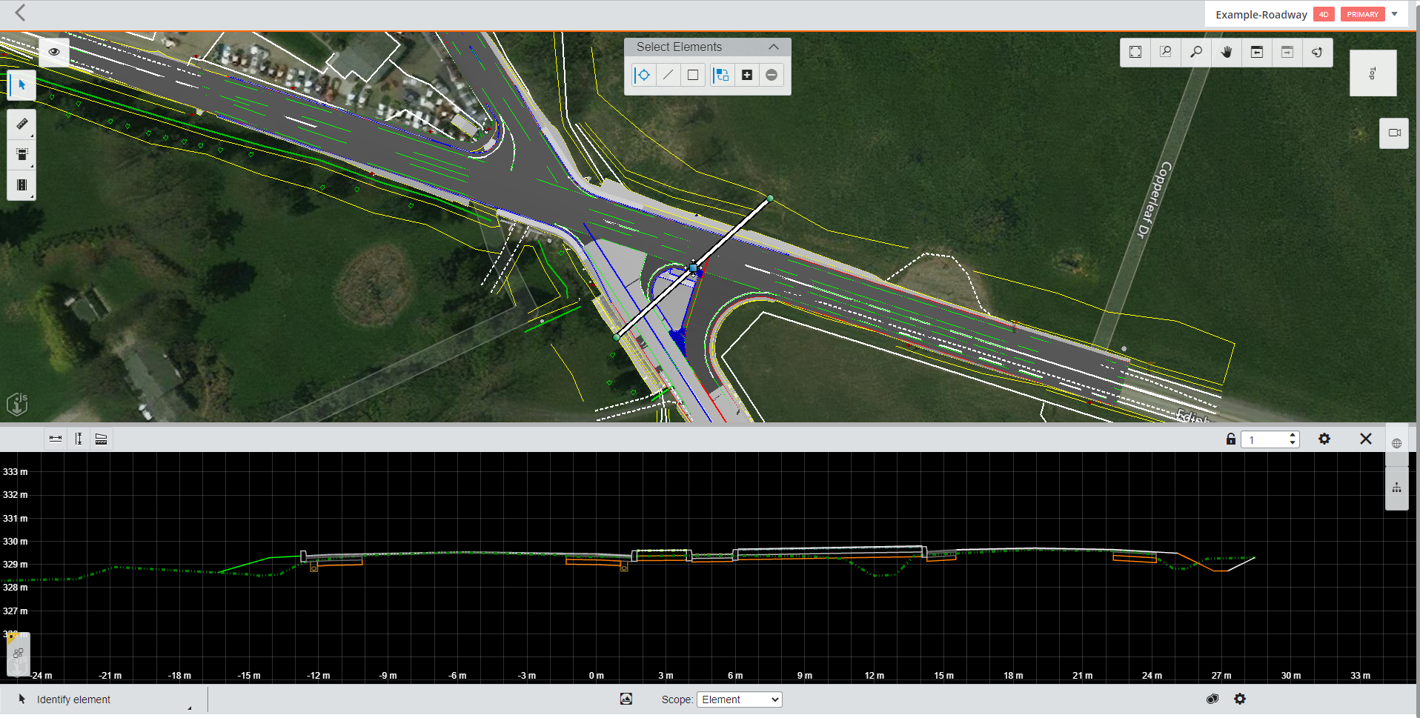The image size is (1420, 718).
Task: Choose box selection mode in Select Elements
Action: (693, 75)
